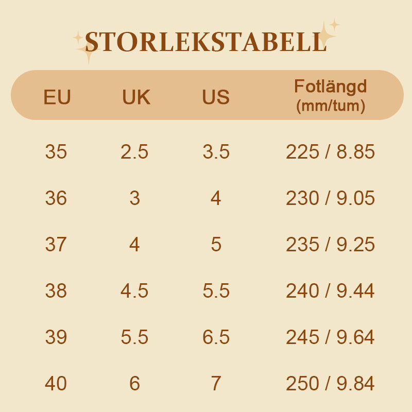Pick EU size 38

[56, 291]
